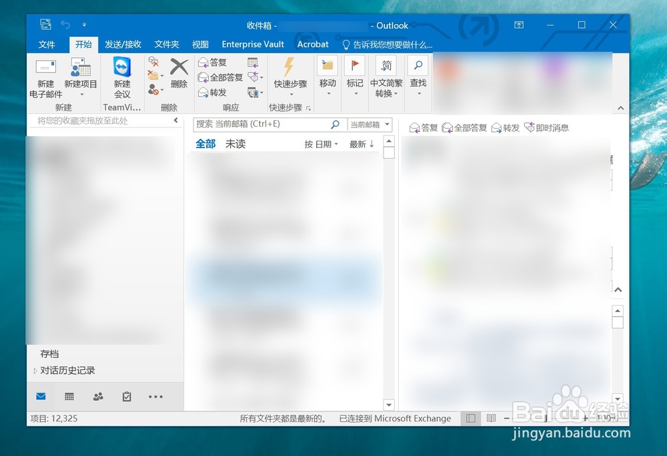Start a TeamViewer 新建会议 meeting
The image size is (667, 456).
pos(122,79)
